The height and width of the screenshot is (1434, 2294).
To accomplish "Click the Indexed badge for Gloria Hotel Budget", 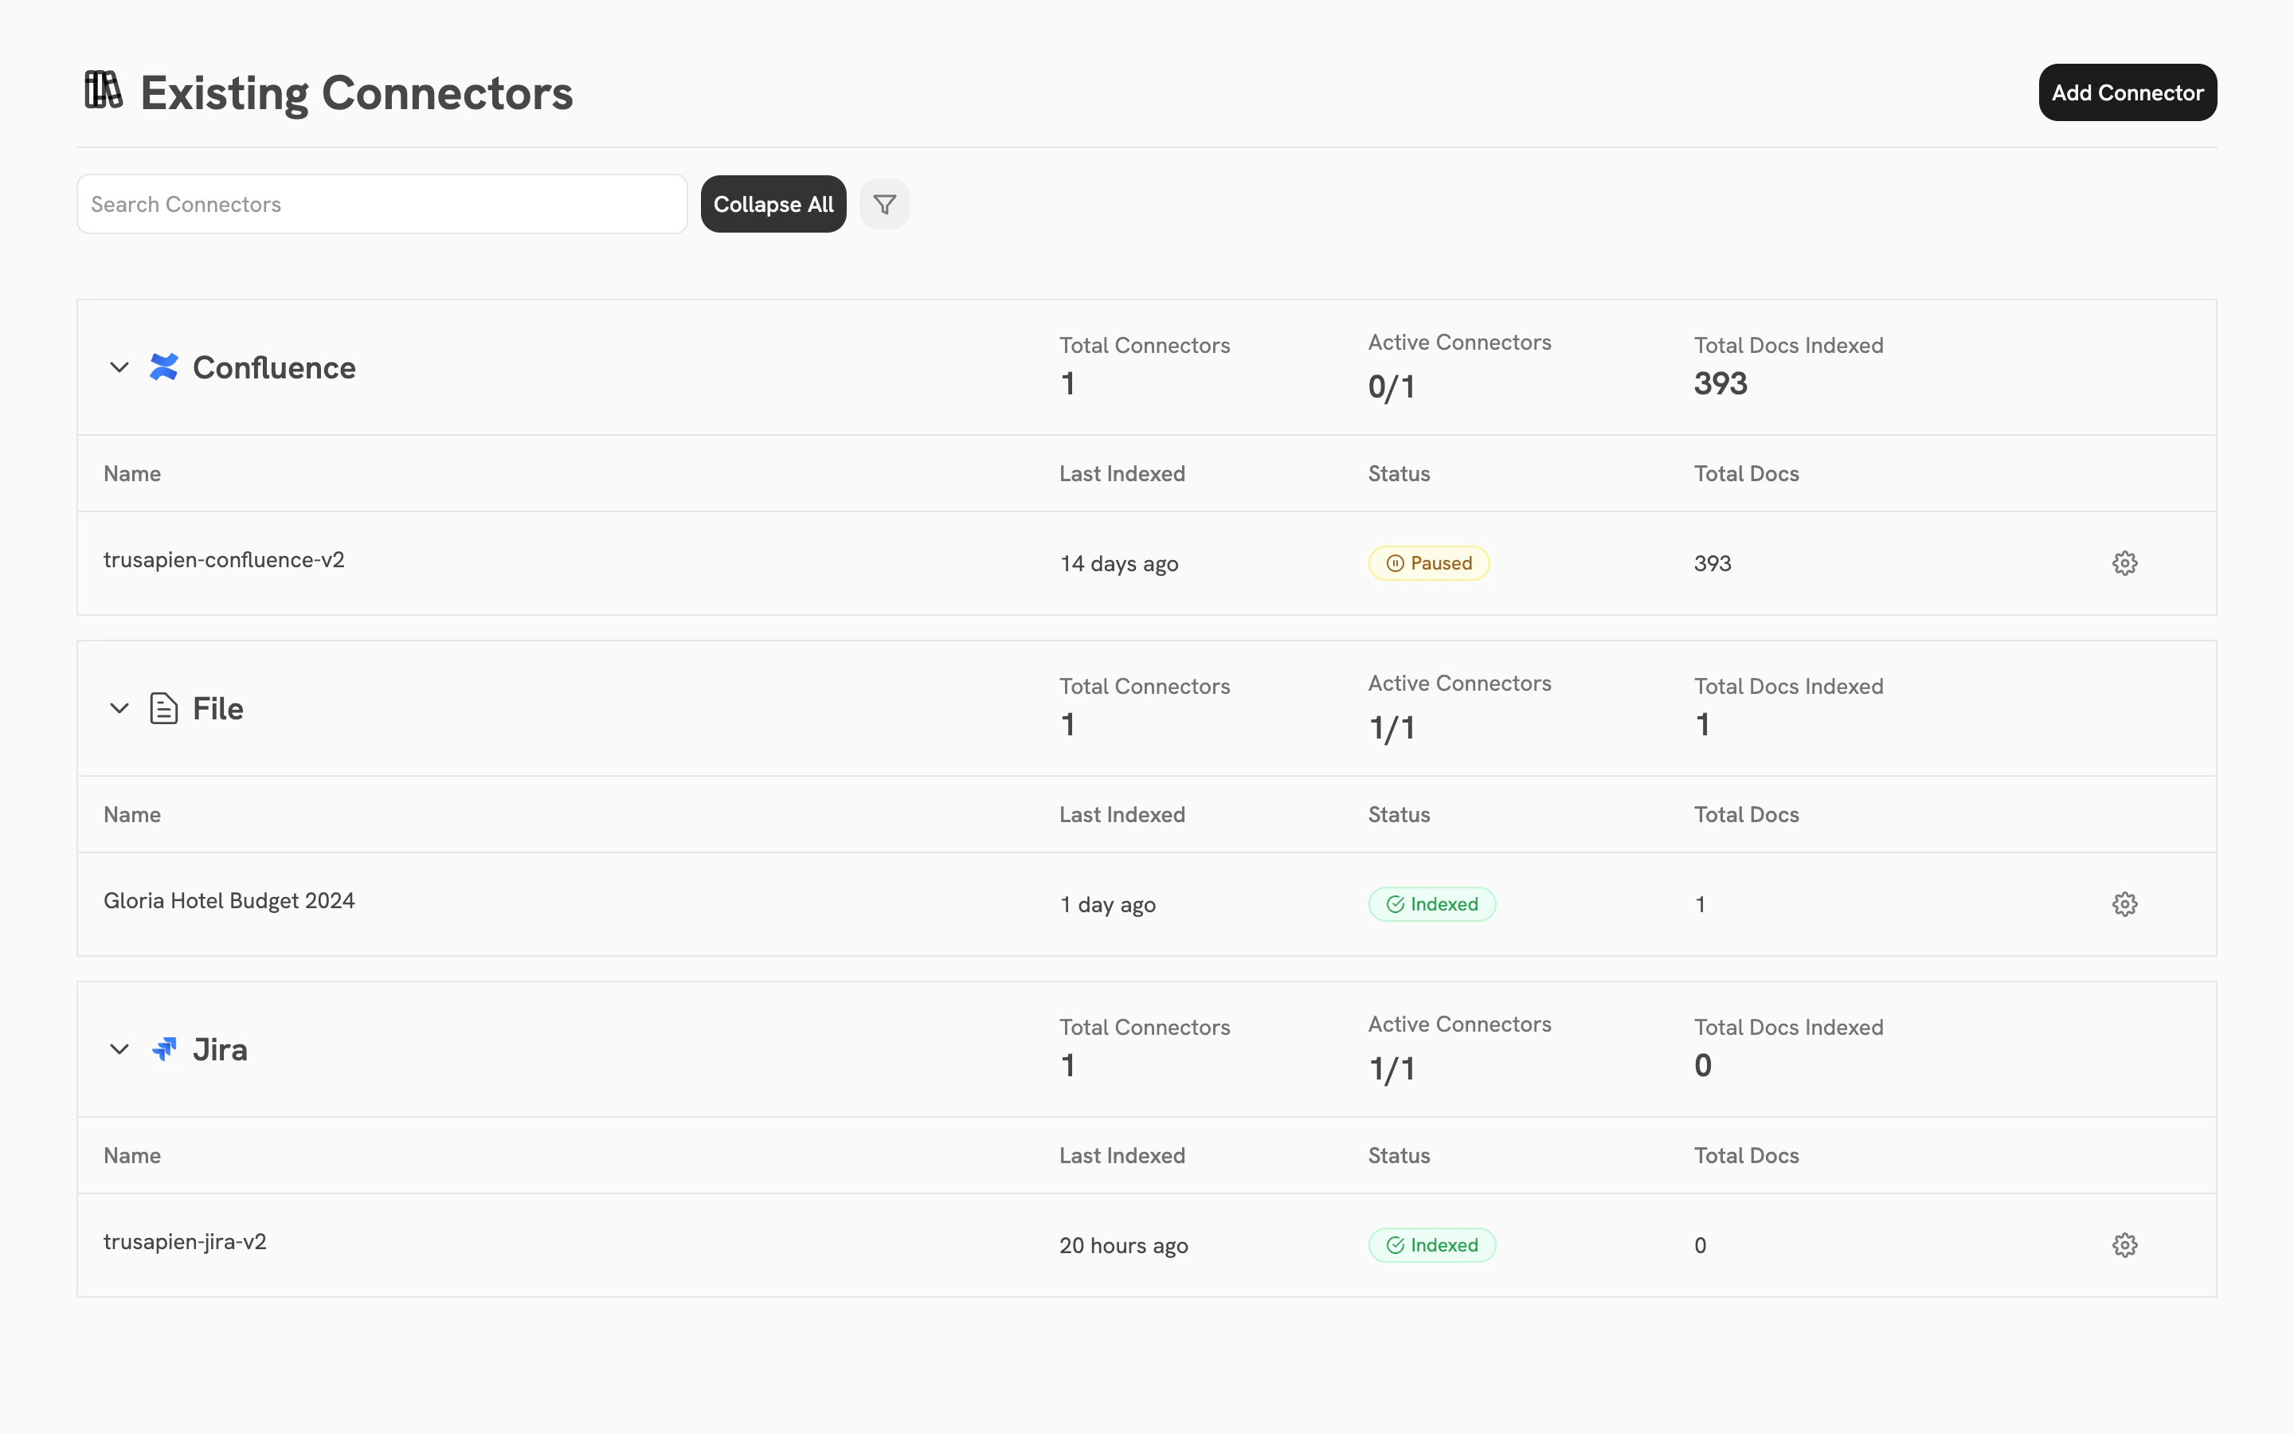I will (x=1431, y=903).
